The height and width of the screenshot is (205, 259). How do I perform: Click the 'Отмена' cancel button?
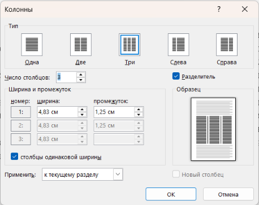[x=228, y=194]
